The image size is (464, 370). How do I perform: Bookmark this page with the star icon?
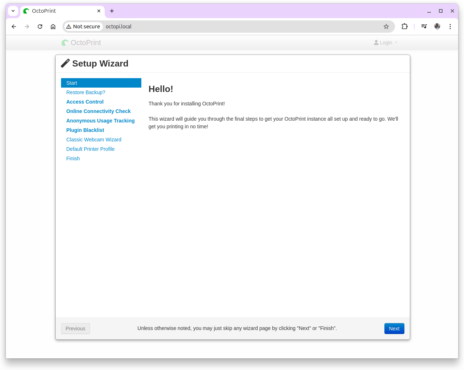click(x=386, y=27)
